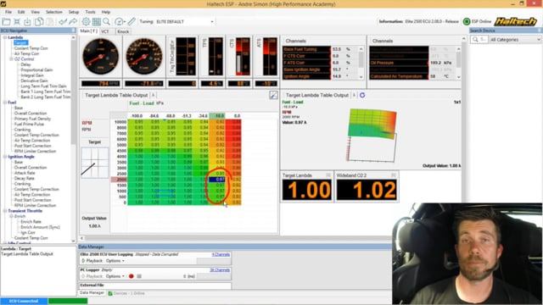Click the undo checkmark-arrow toolbar icon
The width and height of the screenshot is (543, 305).
point(63,22)
